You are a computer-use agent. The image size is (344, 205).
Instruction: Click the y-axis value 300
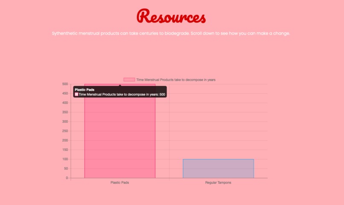click(x=65, y=122)
